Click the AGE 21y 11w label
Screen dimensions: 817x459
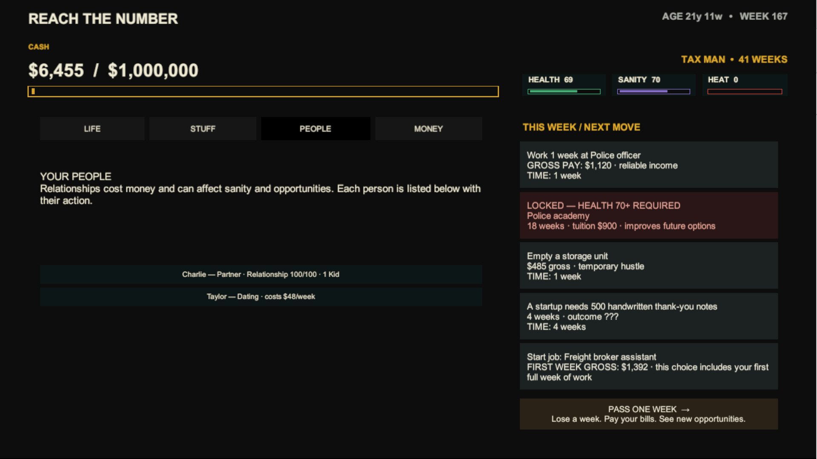692,17
